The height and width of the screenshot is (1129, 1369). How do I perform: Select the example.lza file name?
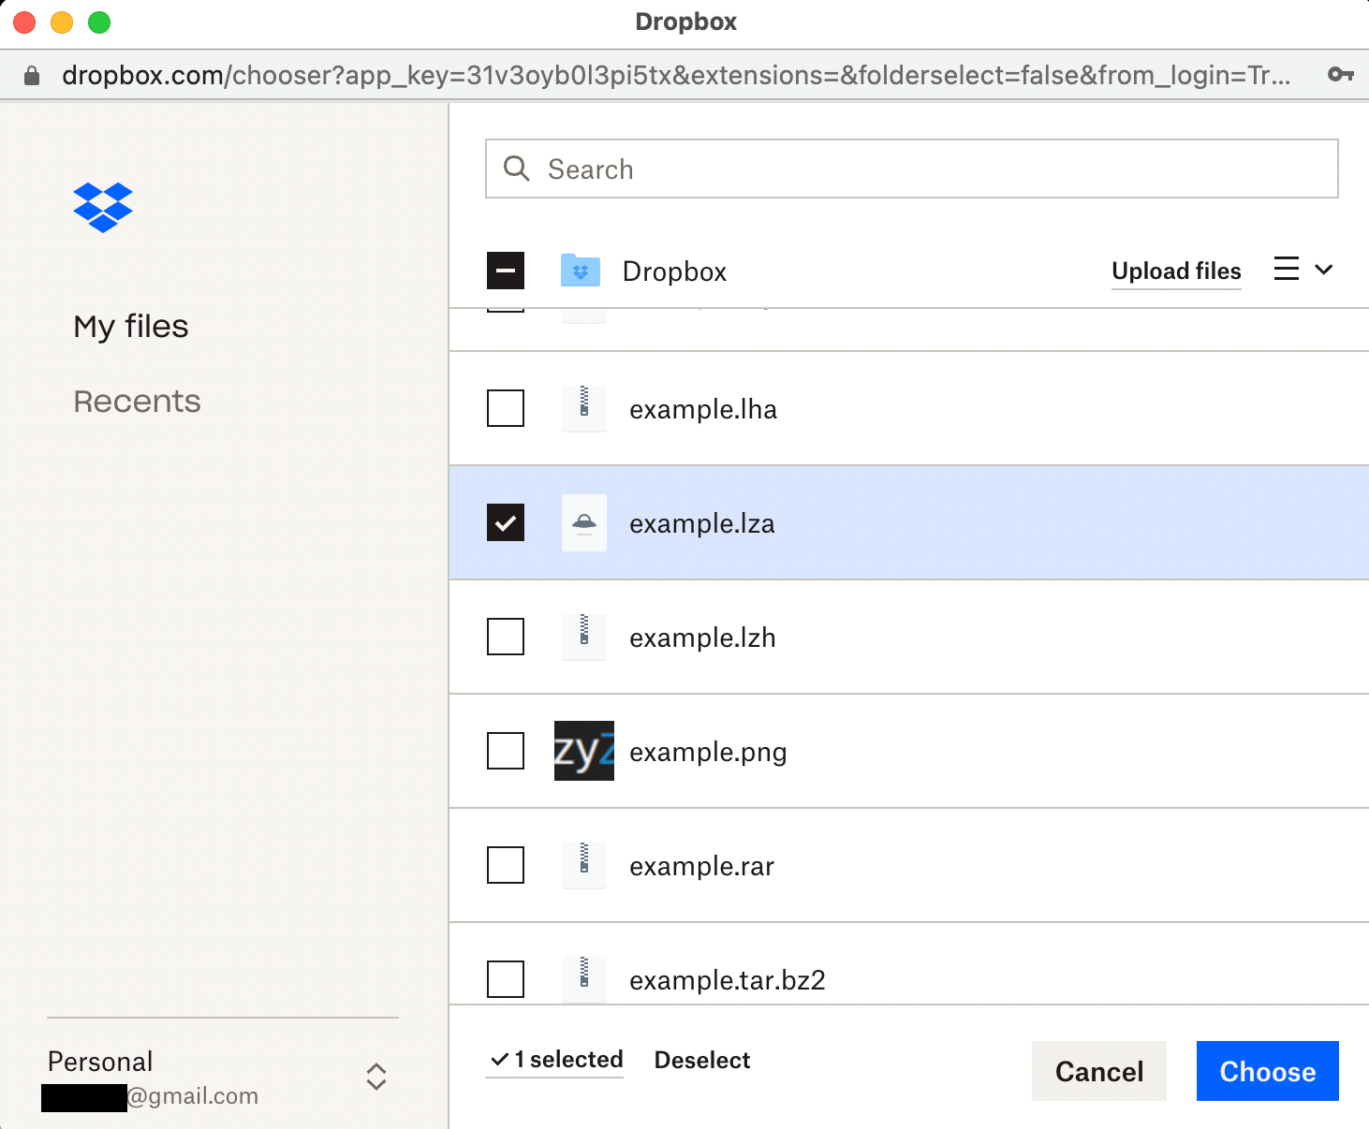click(702, 523)
